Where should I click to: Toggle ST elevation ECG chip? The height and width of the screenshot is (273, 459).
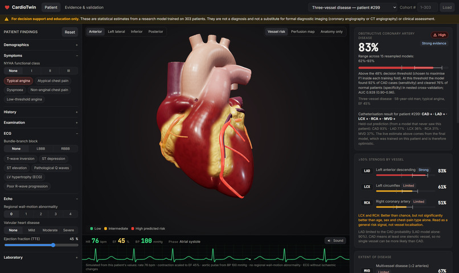pyautogui.click(x=17, y=168)
